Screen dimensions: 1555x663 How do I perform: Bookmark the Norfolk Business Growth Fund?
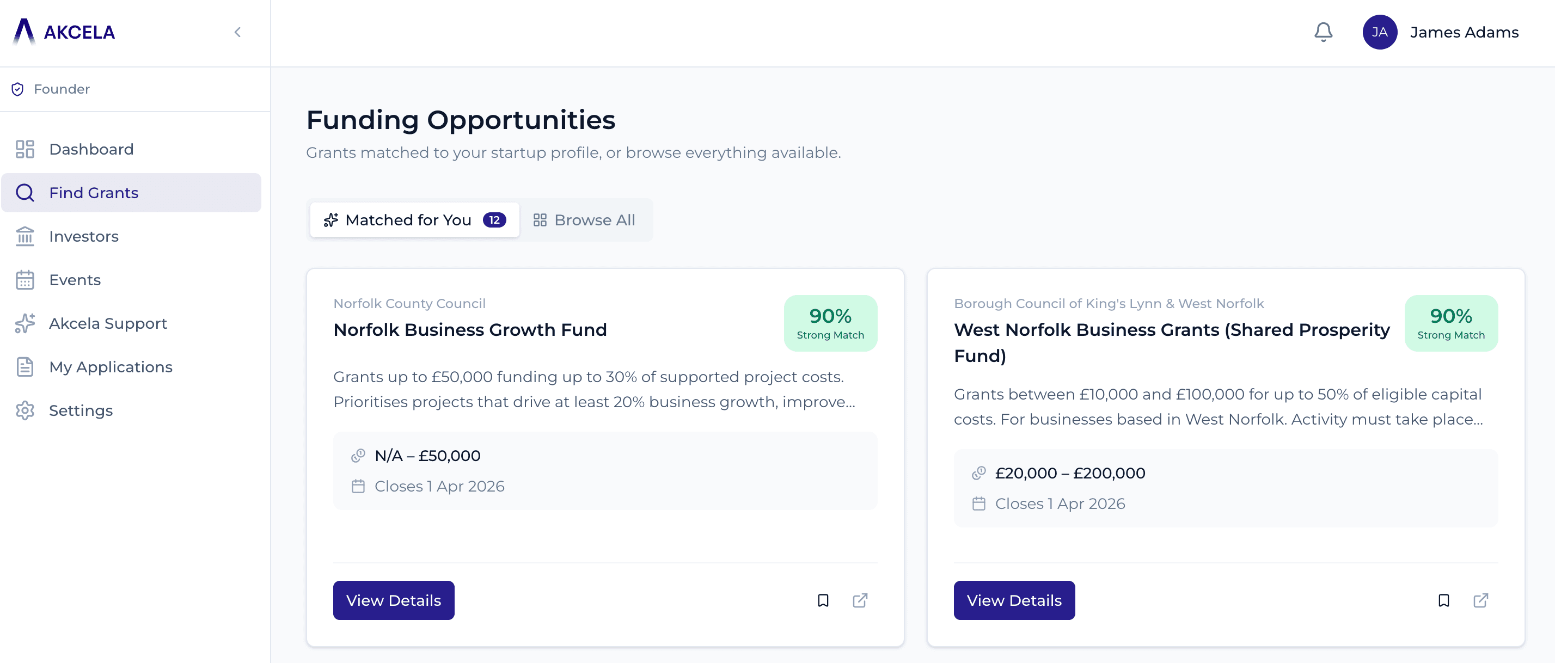pyautogui.click(x=823, y=600)
